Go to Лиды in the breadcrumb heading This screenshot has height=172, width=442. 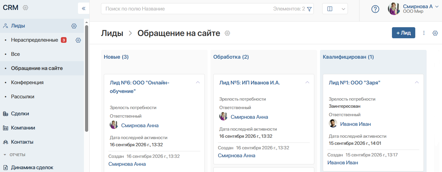pos(112,33)
